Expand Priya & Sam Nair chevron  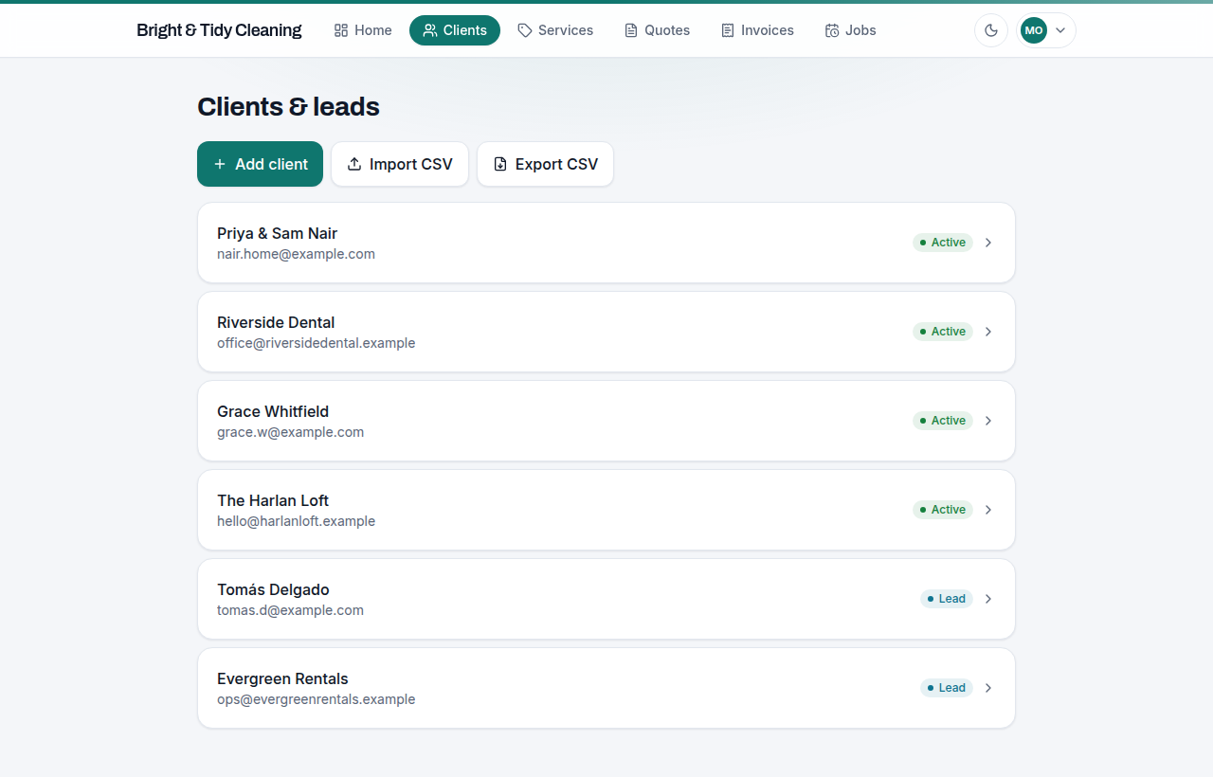[x=988, y=243]
